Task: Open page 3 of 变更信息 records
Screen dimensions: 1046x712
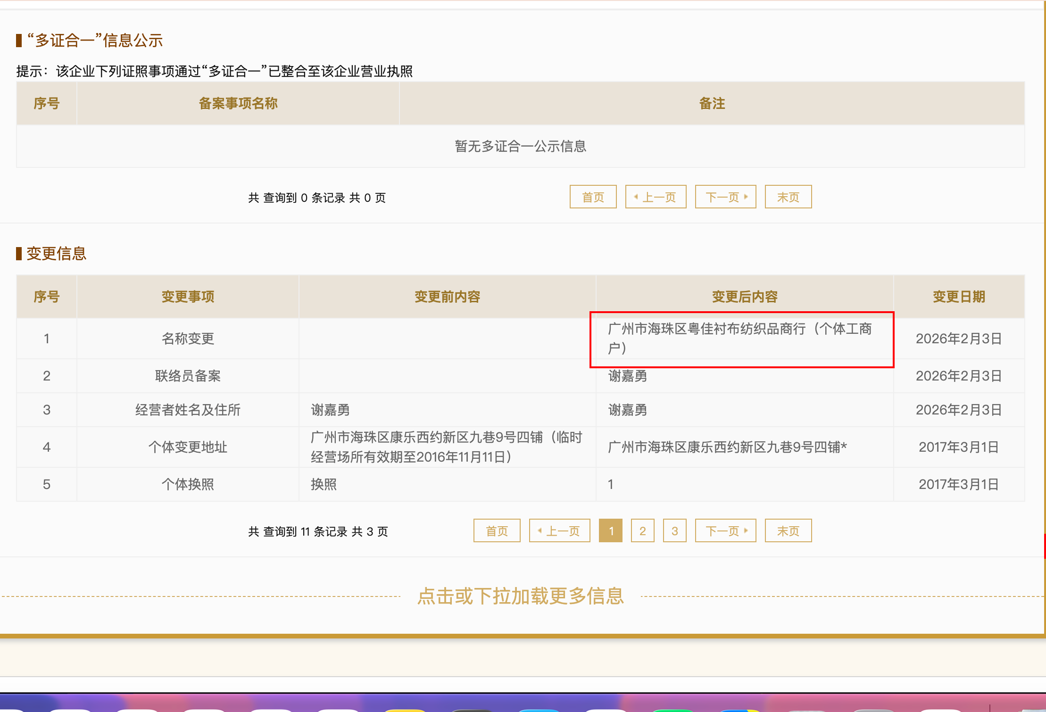Action: (x=674, y=531)
